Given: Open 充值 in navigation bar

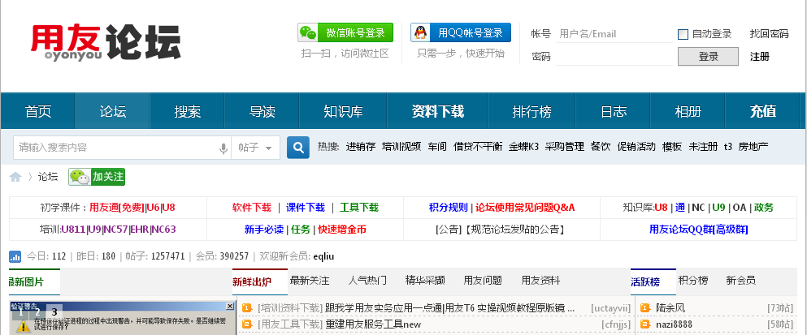Looking at the screenshot, I should (x=763, y=111).
